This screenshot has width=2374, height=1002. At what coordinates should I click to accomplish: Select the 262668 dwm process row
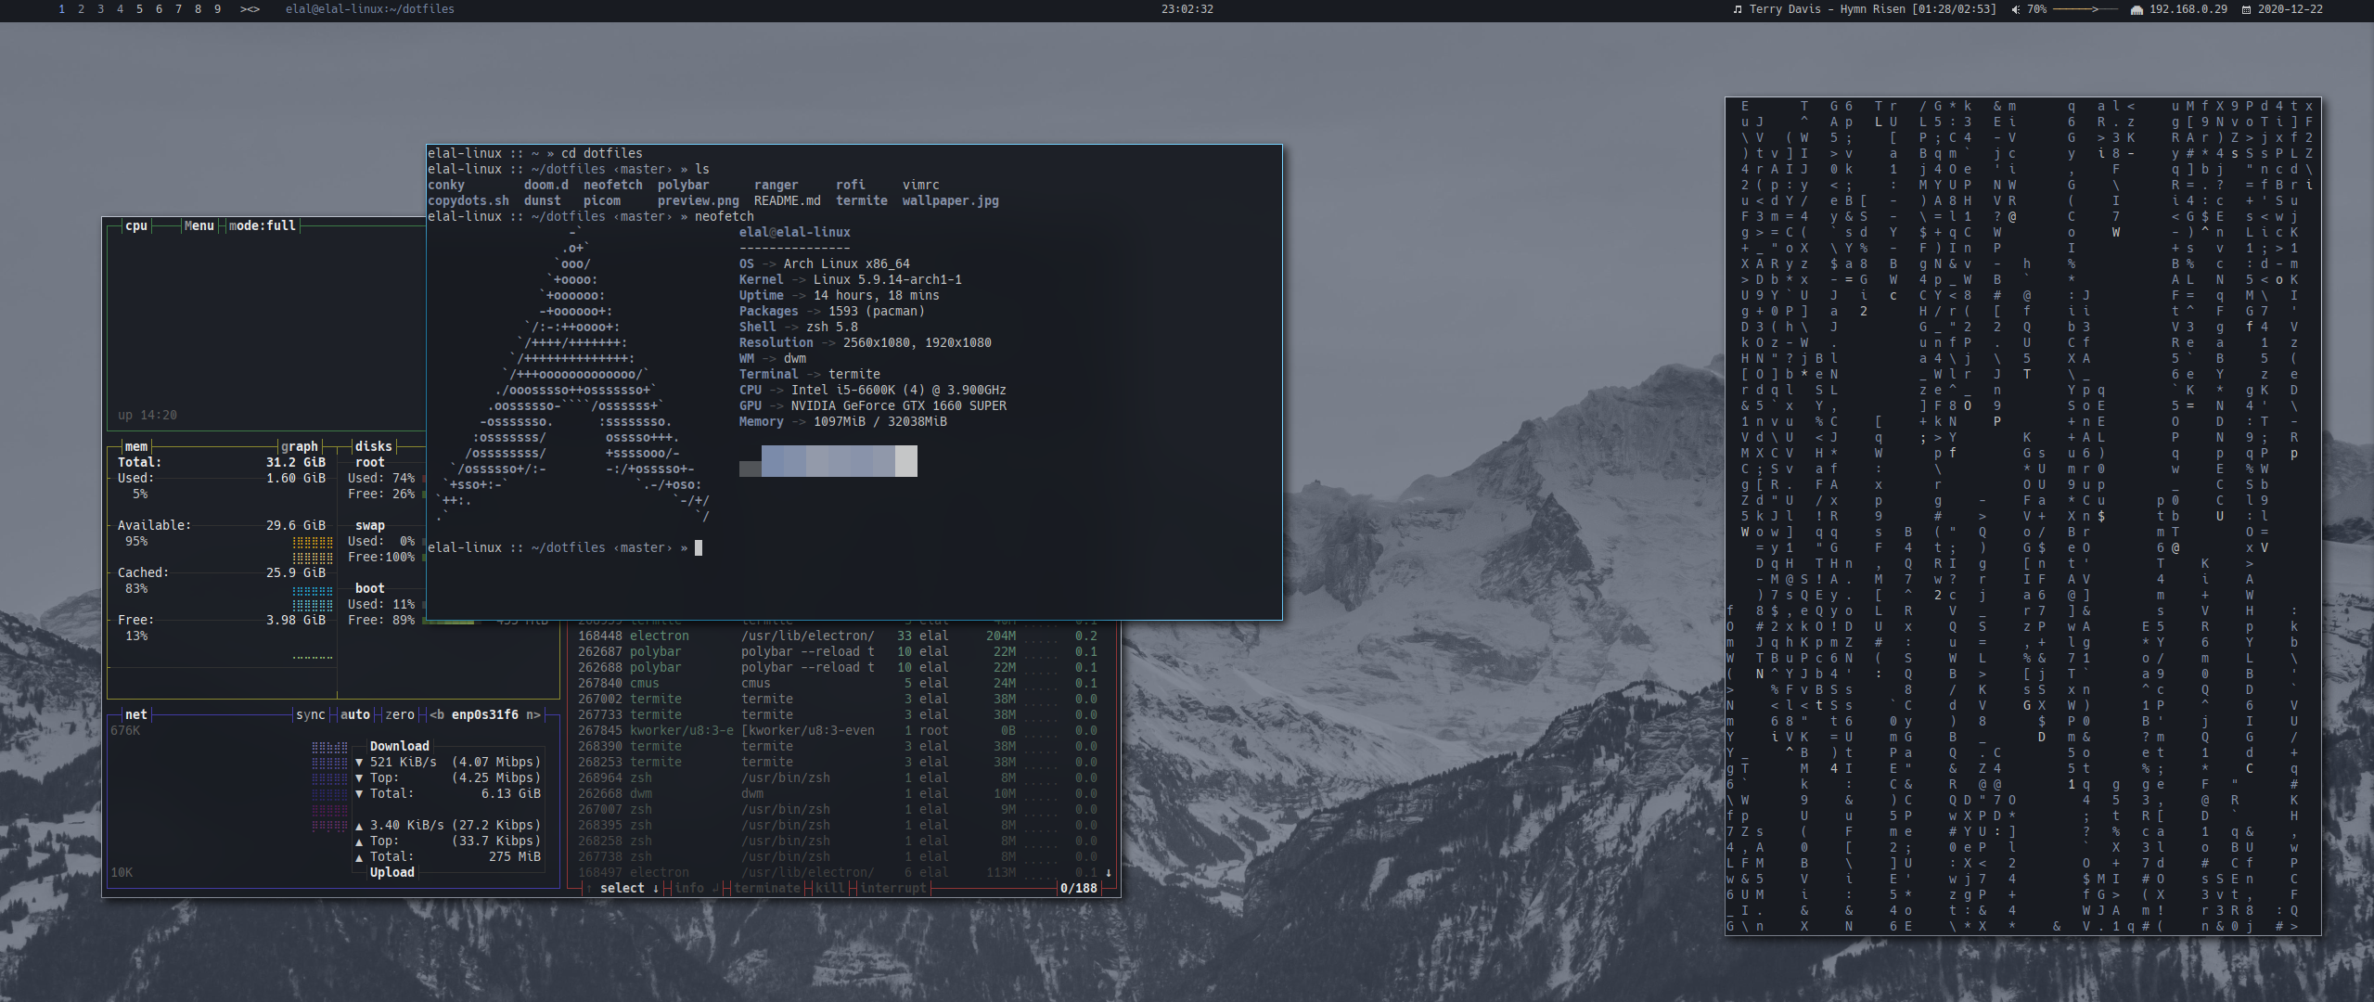click(x=838, y=793)
